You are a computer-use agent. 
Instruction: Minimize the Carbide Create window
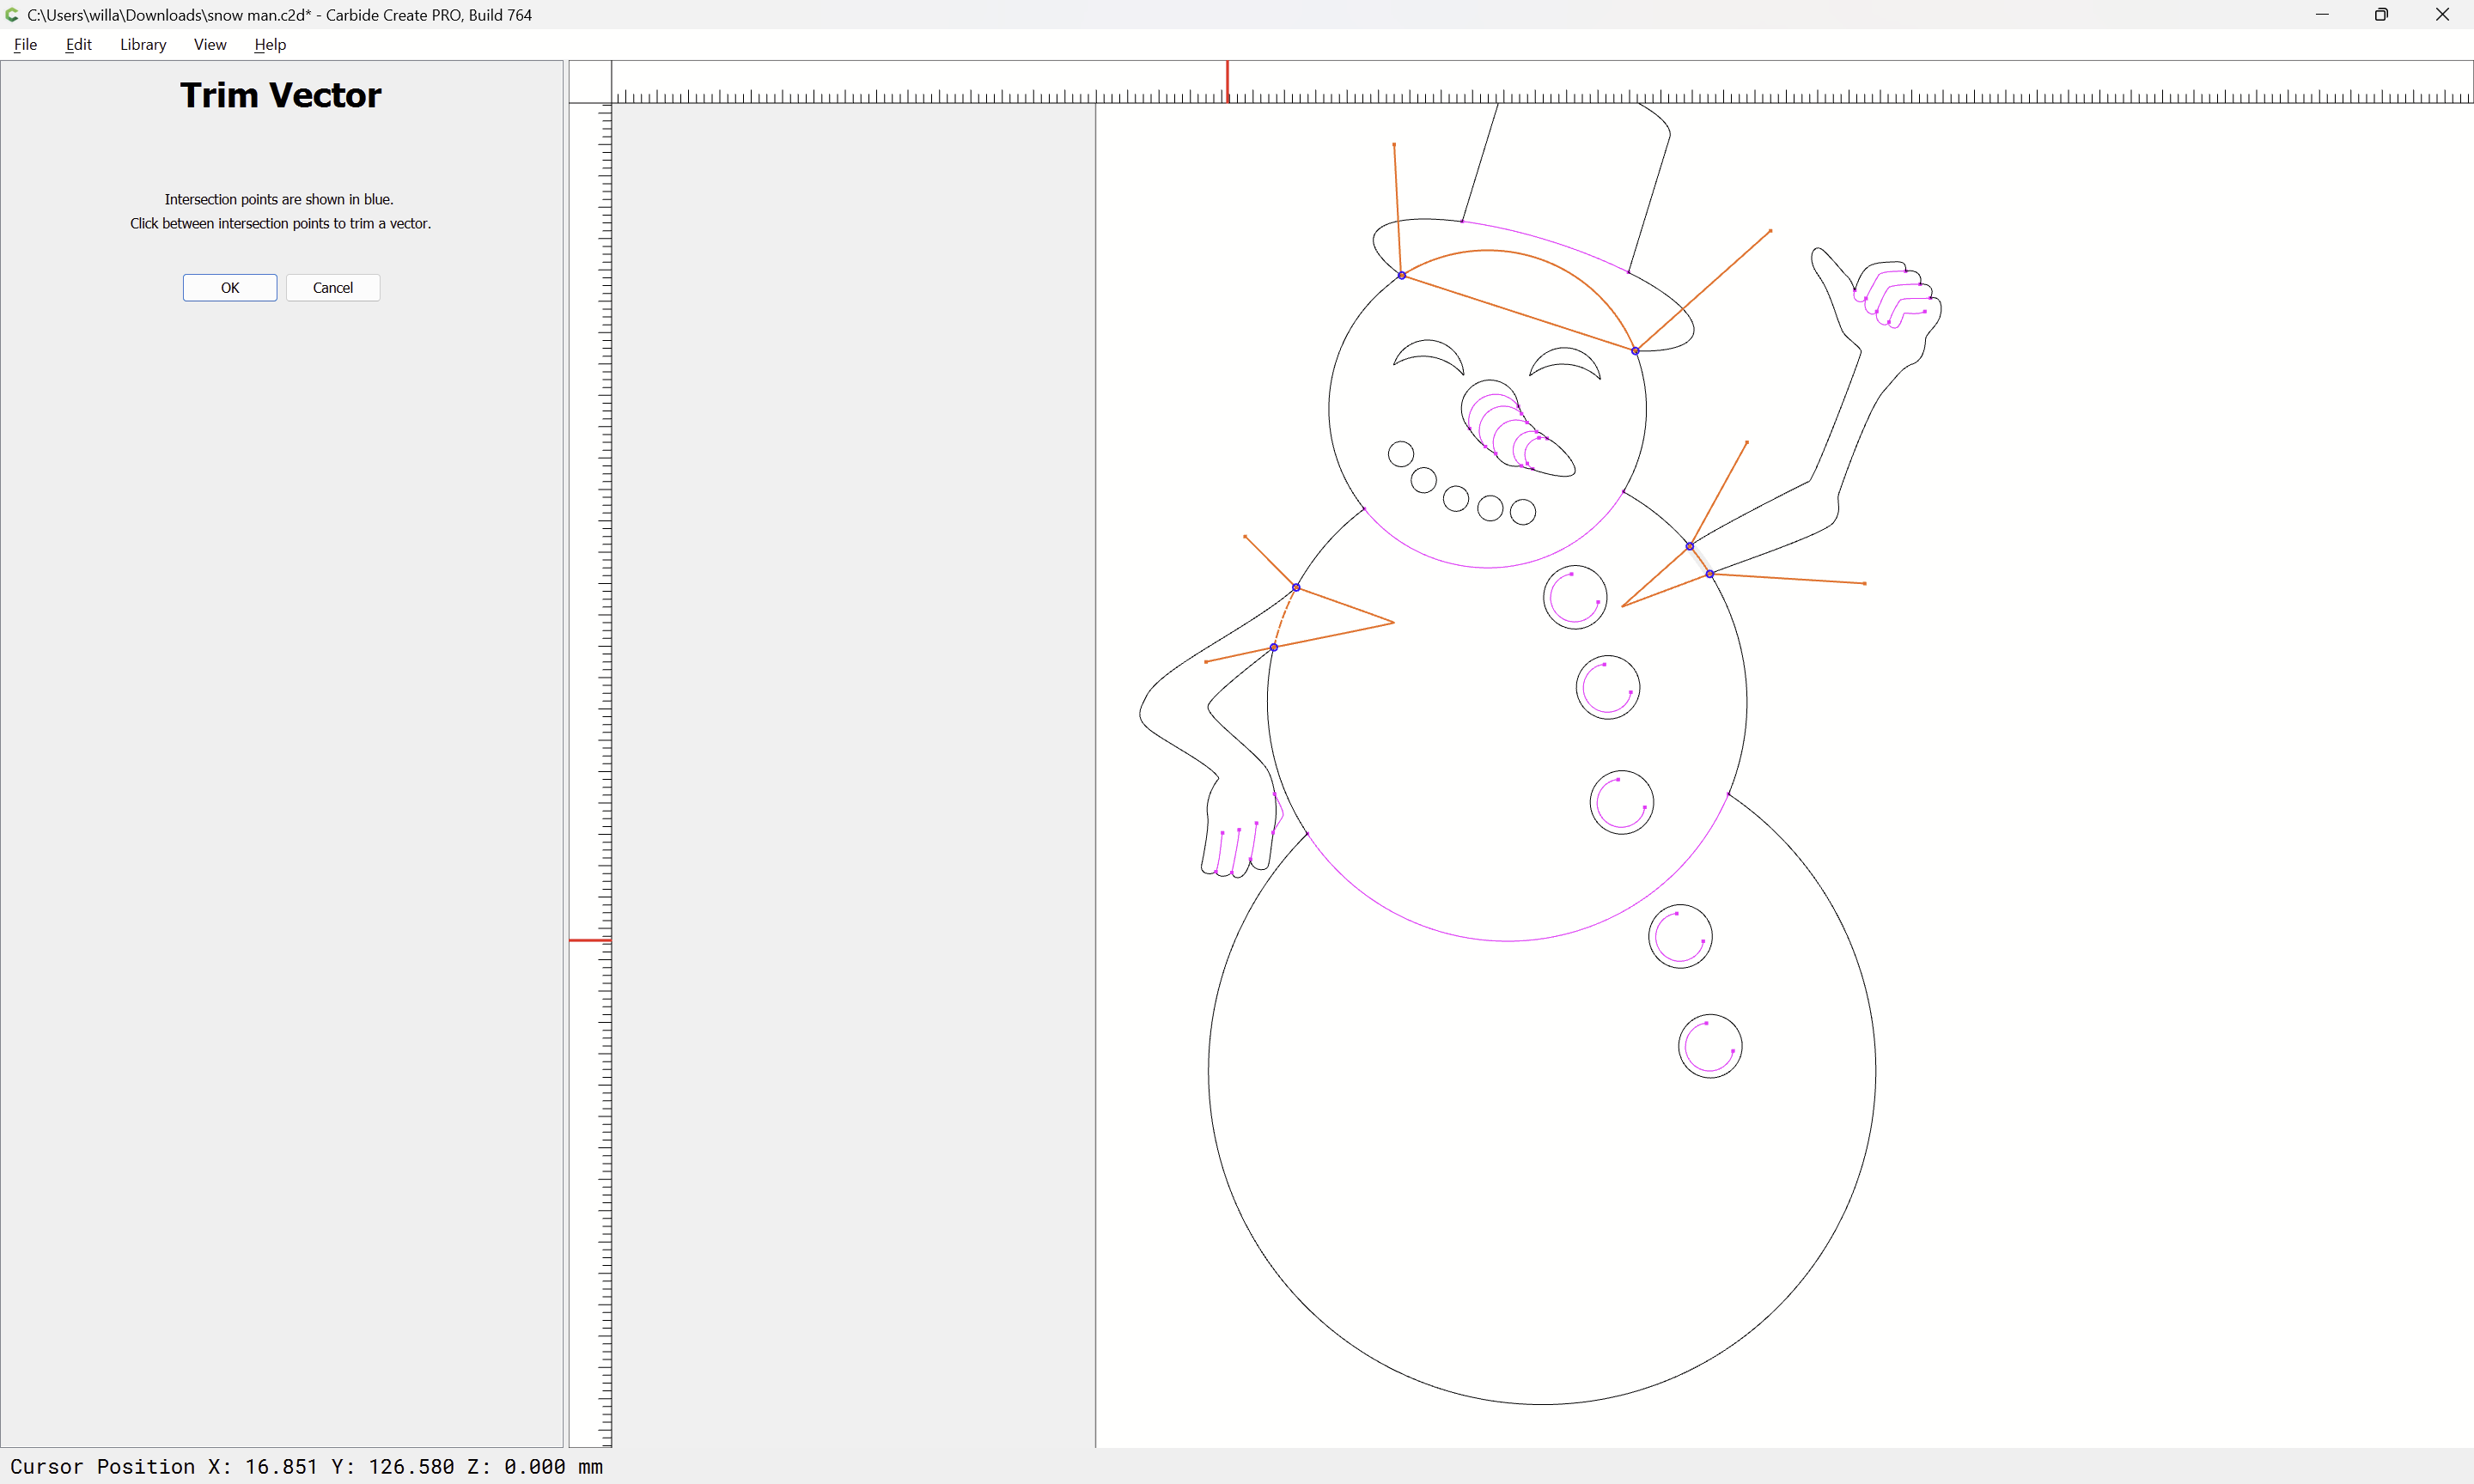coord(2322,15)
